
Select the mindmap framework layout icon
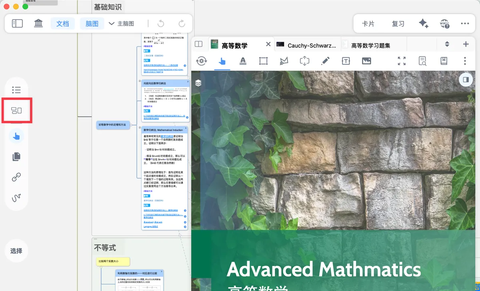click(16, 111)
